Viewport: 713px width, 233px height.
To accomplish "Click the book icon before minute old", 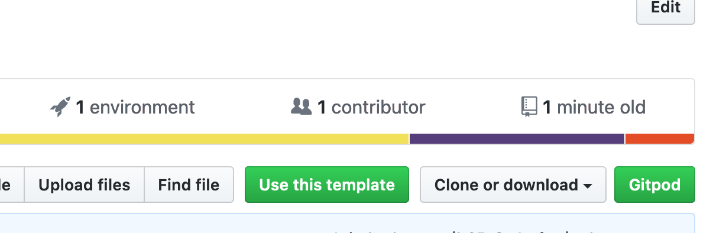I will tap(529, 107).
